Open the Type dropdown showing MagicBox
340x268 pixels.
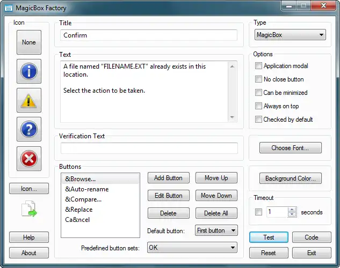point(290,35)
